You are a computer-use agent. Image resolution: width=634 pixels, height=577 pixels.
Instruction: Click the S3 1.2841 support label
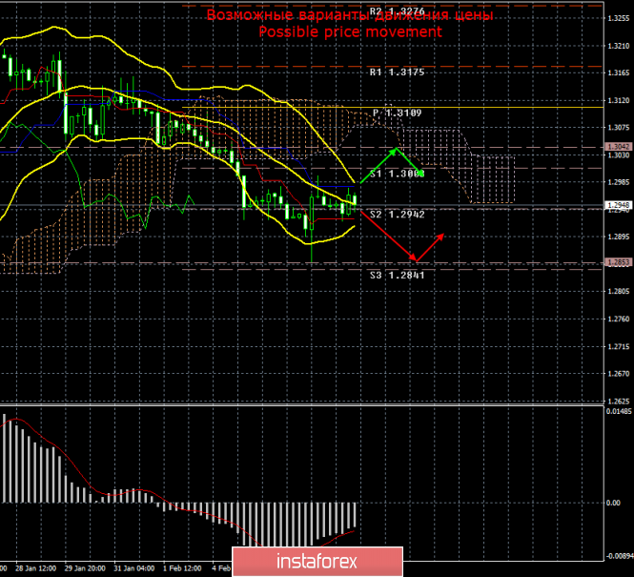397,276
